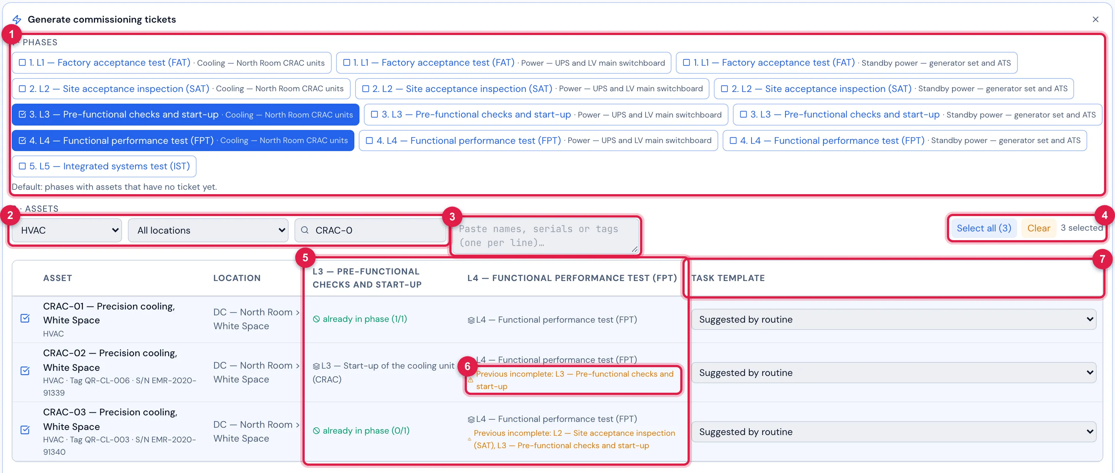Toggle L1 FAT phase for Standby power generator

pyautogui.click(x=846, y=63)
